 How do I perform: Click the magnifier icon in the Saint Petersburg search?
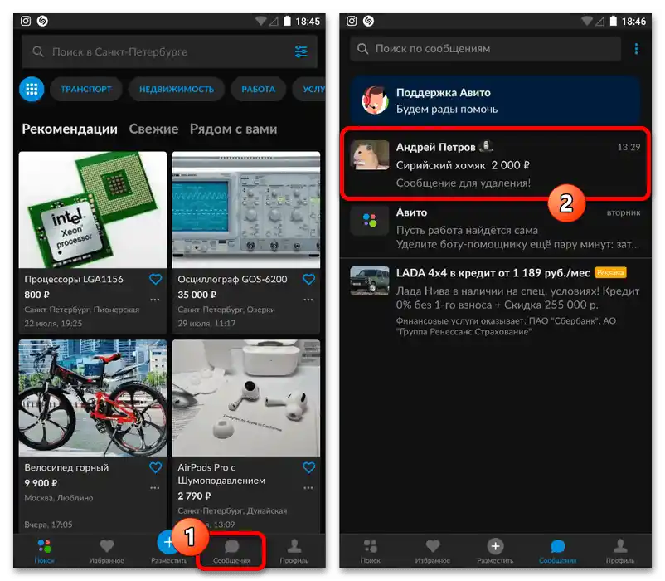pyautogui.click(x=38, y=51)
